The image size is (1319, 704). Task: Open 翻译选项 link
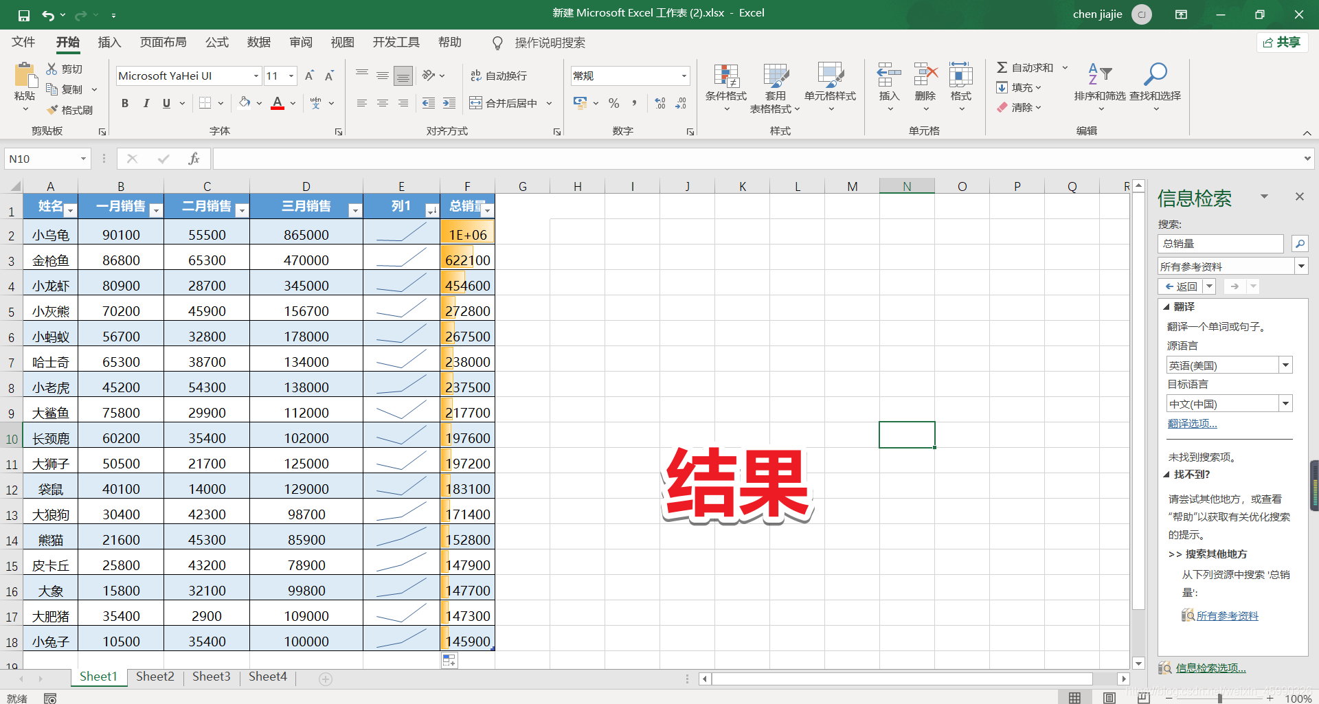[1193, 424]
